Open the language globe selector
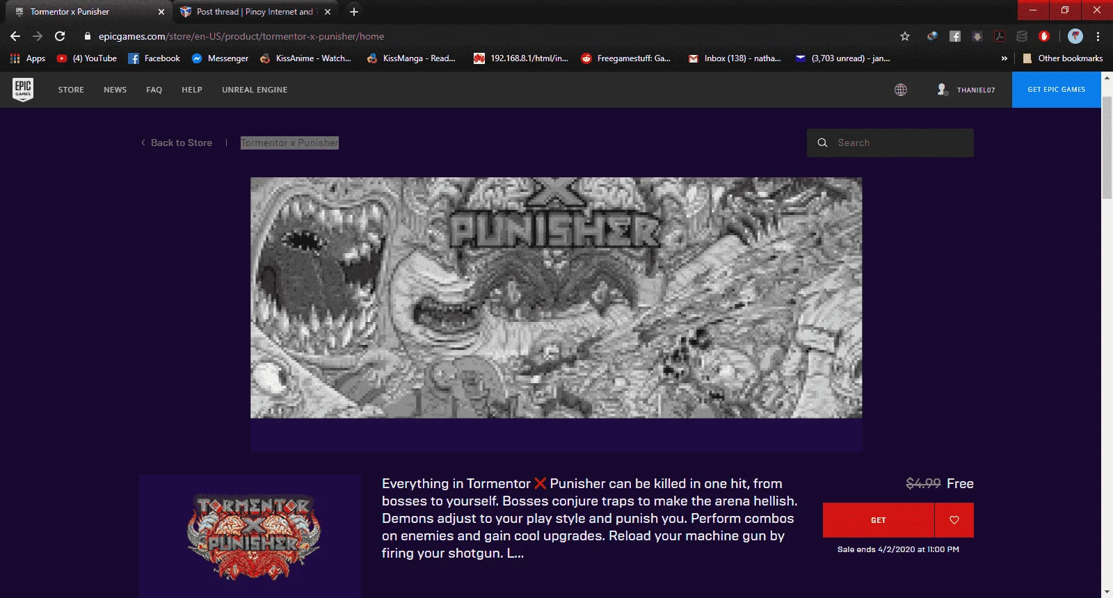The image size is (1113, 598). (x=901, y=90)
